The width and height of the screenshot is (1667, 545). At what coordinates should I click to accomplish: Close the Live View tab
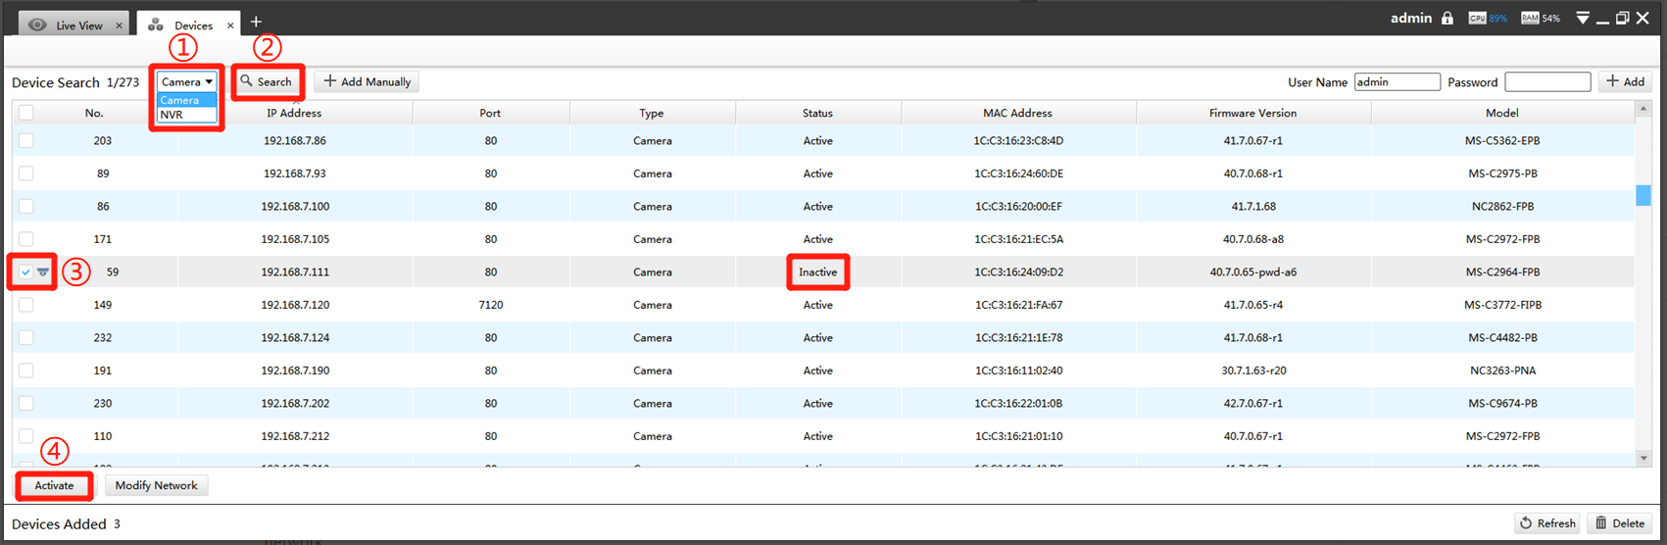[119, 25]
